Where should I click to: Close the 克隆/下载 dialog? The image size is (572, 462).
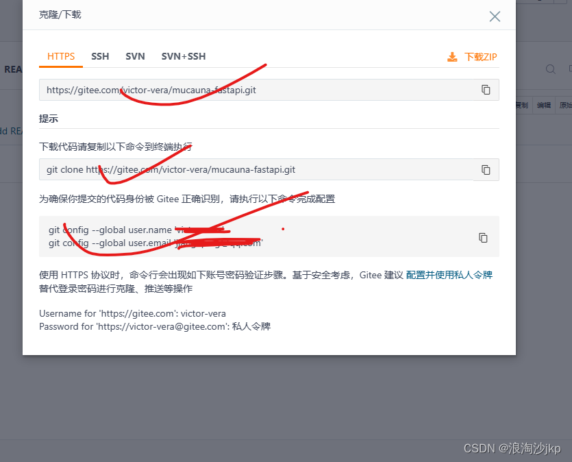(x=495, y=16)
